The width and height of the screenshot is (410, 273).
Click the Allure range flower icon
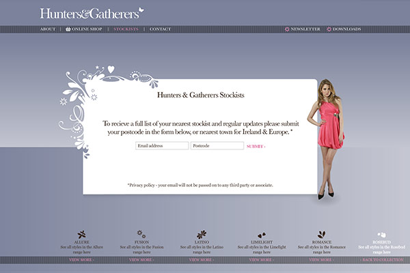point(82,234)
